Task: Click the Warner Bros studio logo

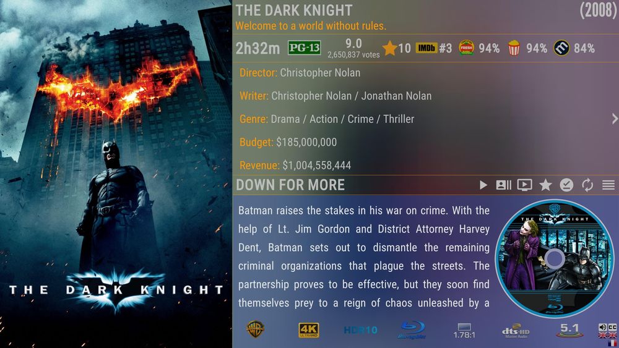Action: click(x=256, y=329)
